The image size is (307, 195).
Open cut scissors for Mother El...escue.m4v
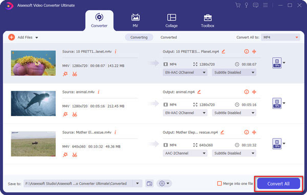click(74, 155)
